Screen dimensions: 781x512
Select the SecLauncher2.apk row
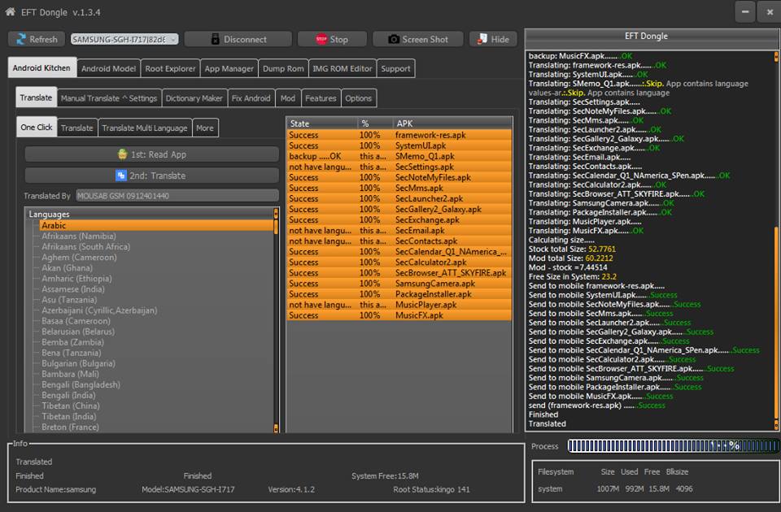coord(399,198)
